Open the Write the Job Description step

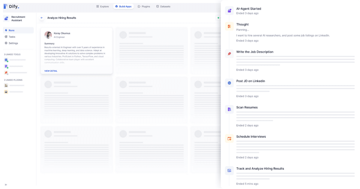pos(255,52)
